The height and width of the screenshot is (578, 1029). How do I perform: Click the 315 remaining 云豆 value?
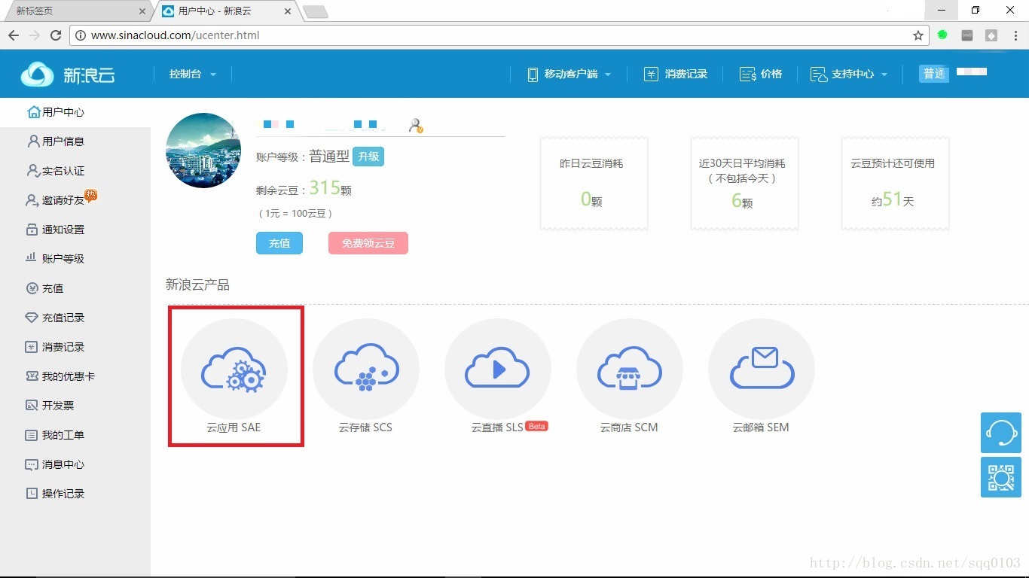[325, 187]
